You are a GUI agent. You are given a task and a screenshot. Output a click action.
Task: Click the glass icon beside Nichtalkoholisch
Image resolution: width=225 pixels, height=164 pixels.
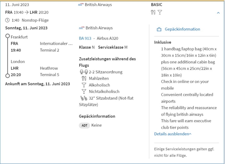click(x=84, y=92)
